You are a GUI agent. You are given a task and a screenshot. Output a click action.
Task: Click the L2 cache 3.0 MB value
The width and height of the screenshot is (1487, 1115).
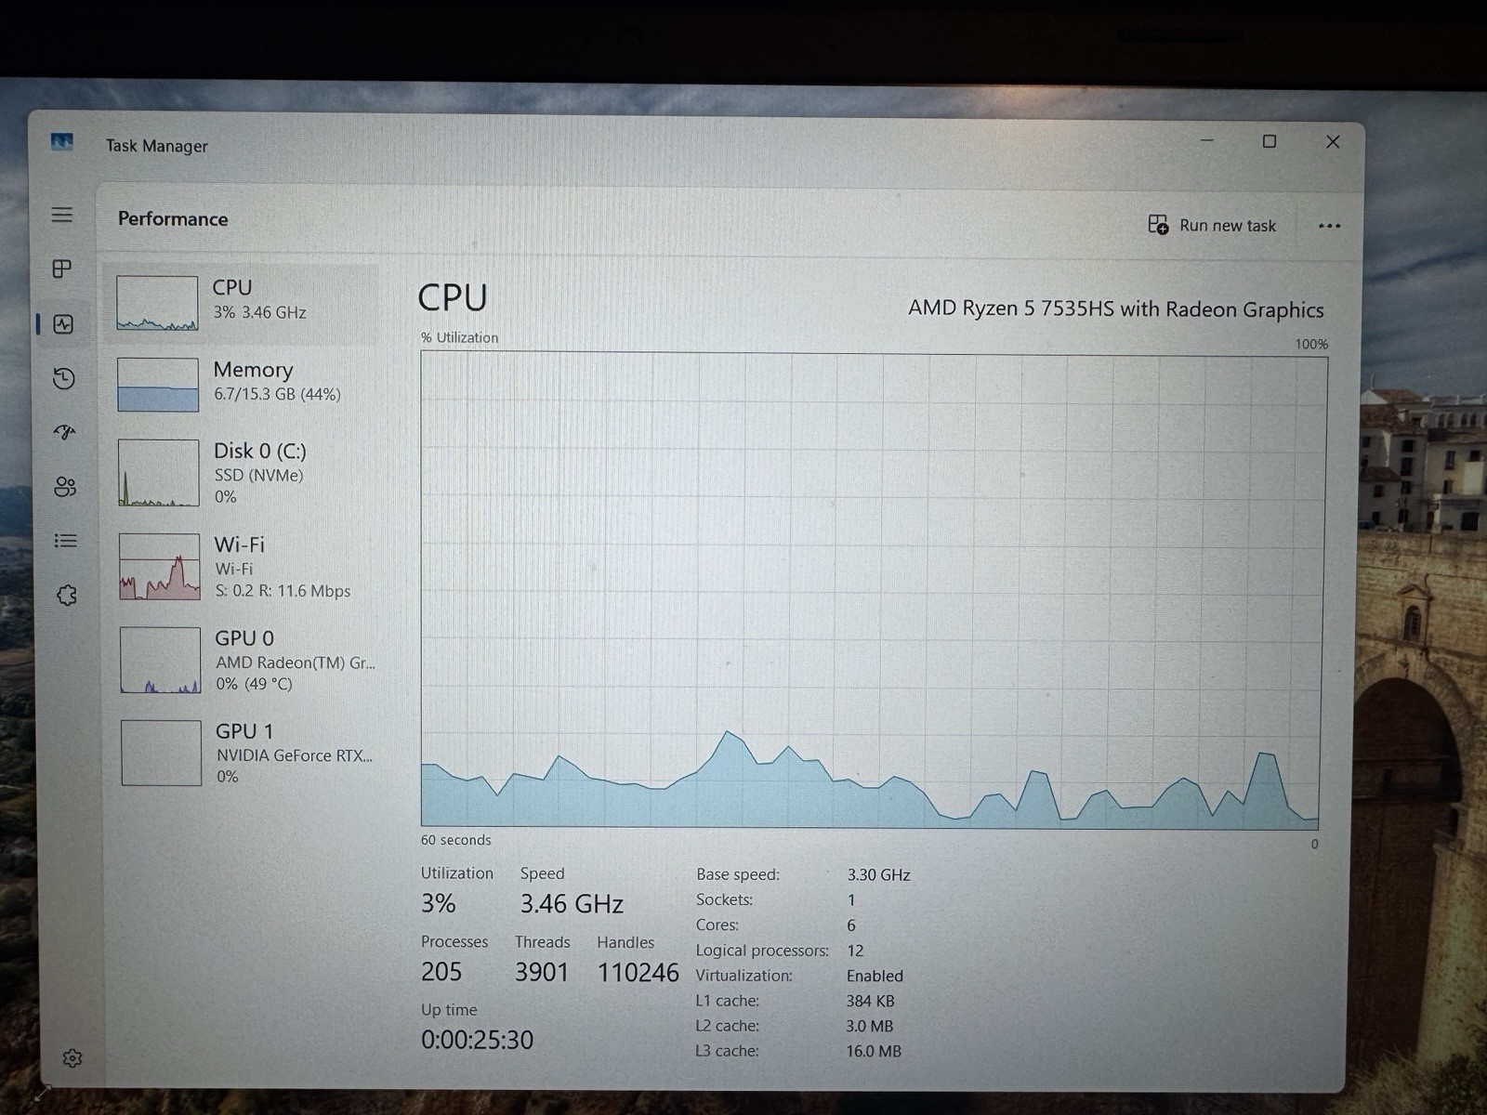coord(869,1026)
